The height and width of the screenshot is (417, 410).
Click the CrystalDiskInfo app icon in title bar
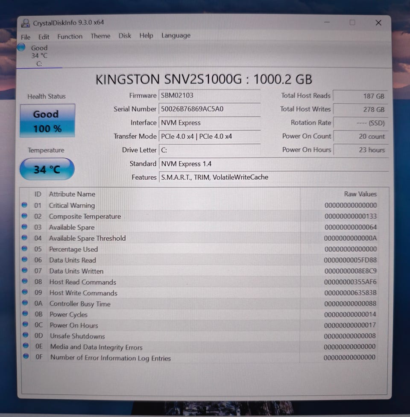click(26, 23)
